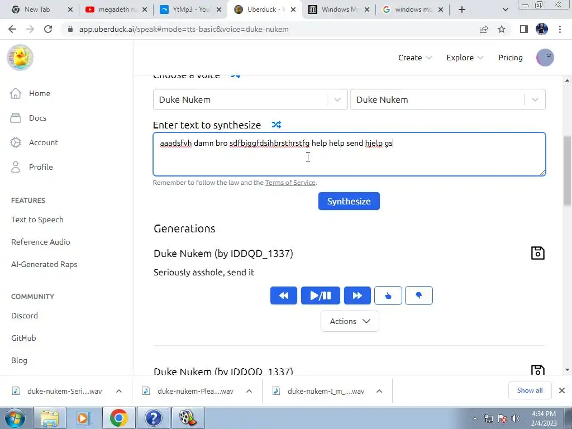
Task: Expand the second Duke Nukem voice dropdown
Action: 535,99
